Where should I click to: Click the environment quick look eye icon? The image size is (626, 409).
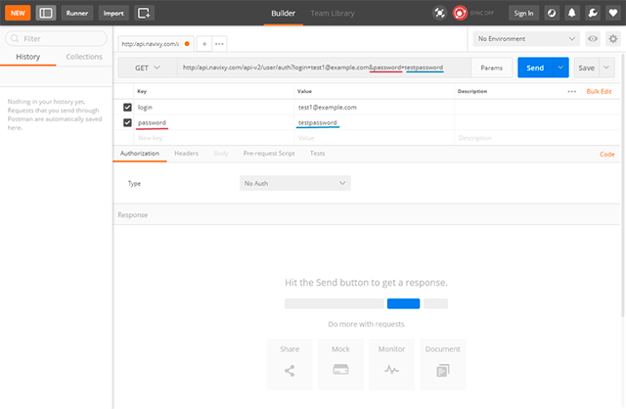tap(593, 39)
